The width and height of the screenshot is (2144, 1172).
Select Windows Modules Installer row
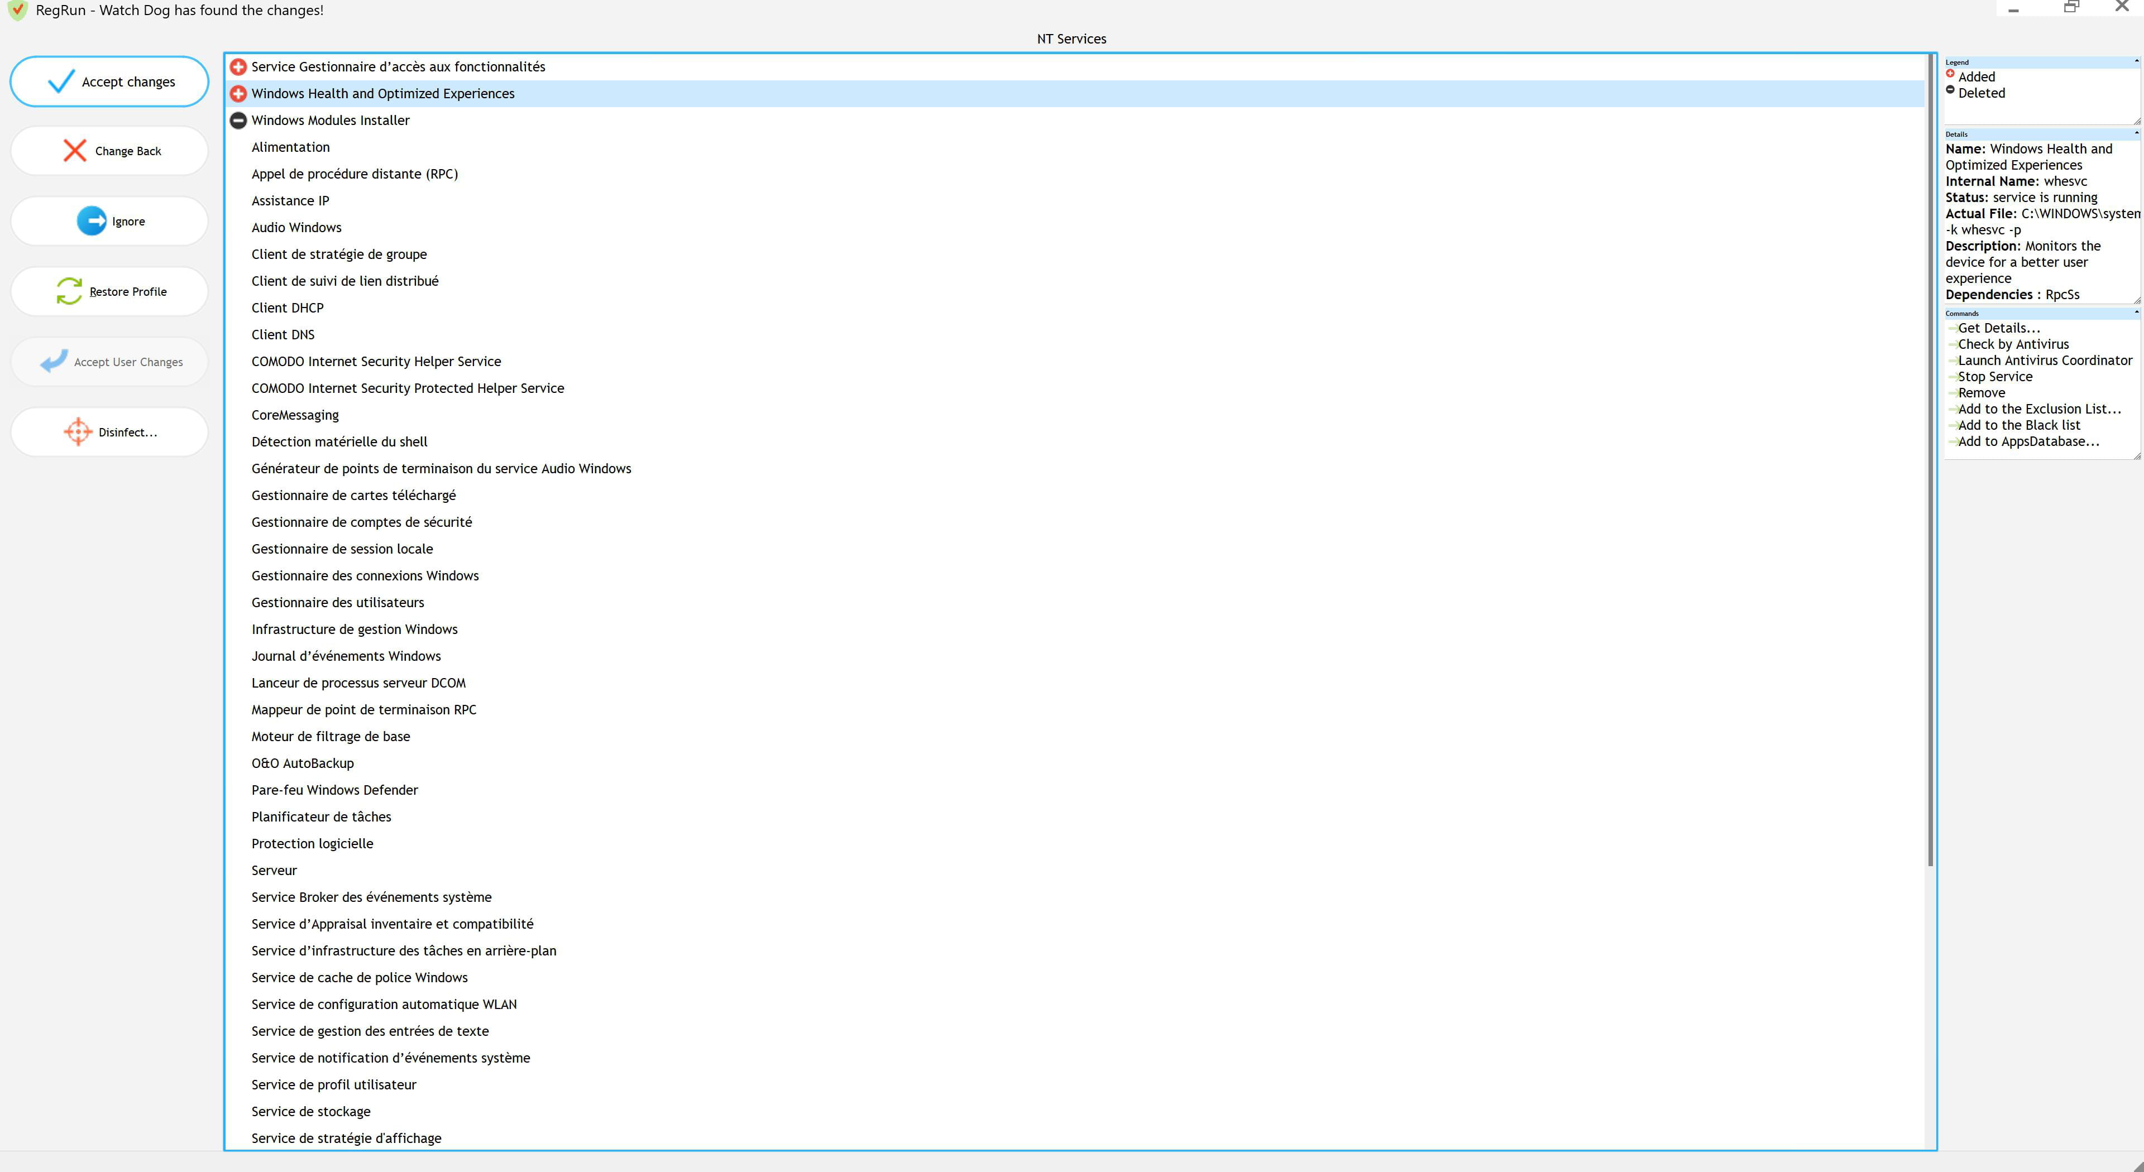coord(1075,120)
